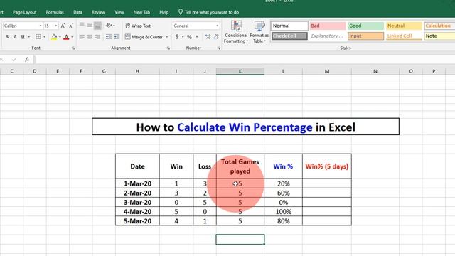Toggle Italic formatting
This screenshot has height=256, width=455.
tap(15, 37)
